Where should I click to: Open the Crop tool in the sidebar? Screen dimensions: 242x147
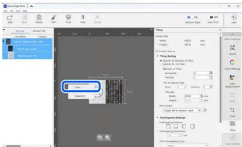[x=232, y=110]
